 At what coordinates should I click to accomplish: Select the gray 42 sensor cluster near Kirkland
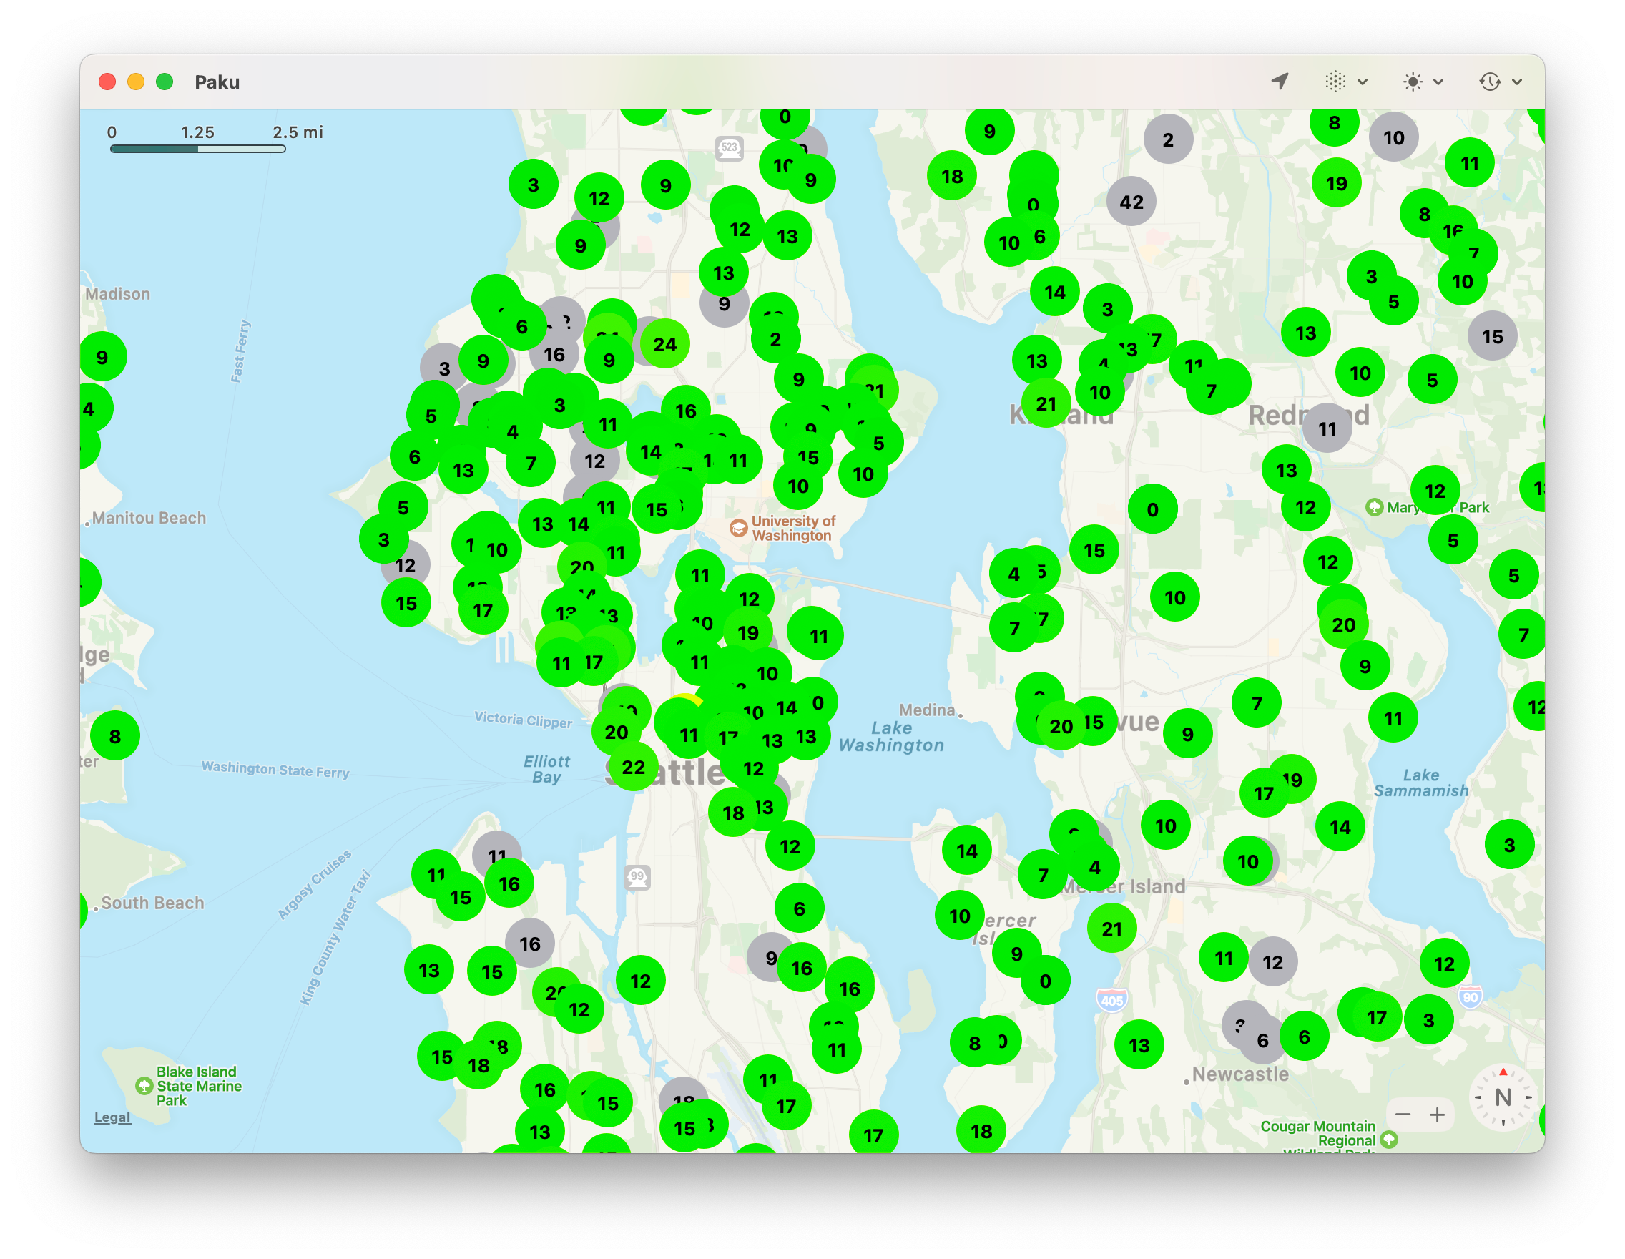click(1131, 202)
